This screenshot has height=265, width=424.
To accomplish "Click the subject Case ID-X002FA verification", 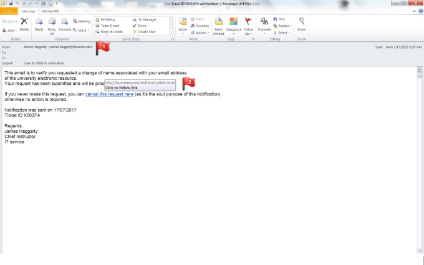I will tap(44, 63).
